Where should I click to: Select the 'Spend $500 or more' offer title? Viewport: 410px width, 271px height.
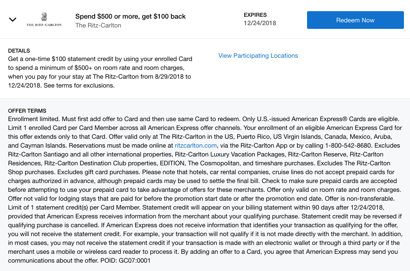pyautogui.click(x=130, y=16)
